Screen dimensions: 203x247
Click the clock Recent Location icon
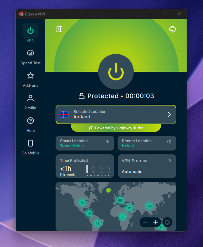[169, 142]
